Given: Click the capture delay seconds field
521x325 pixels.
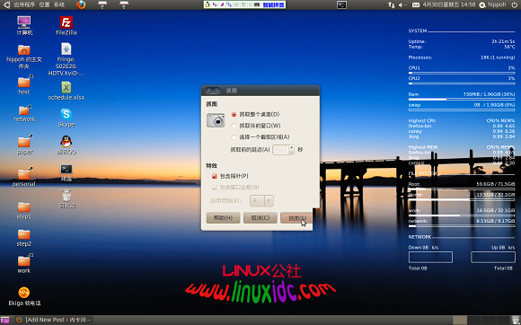Looking at the screenshot, I should (x=281, y=150).
